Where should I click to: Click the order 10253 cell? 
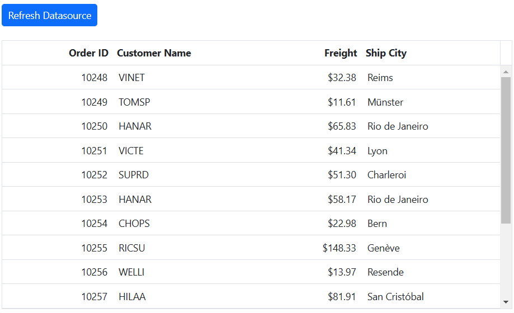click(x=94, y=200)
